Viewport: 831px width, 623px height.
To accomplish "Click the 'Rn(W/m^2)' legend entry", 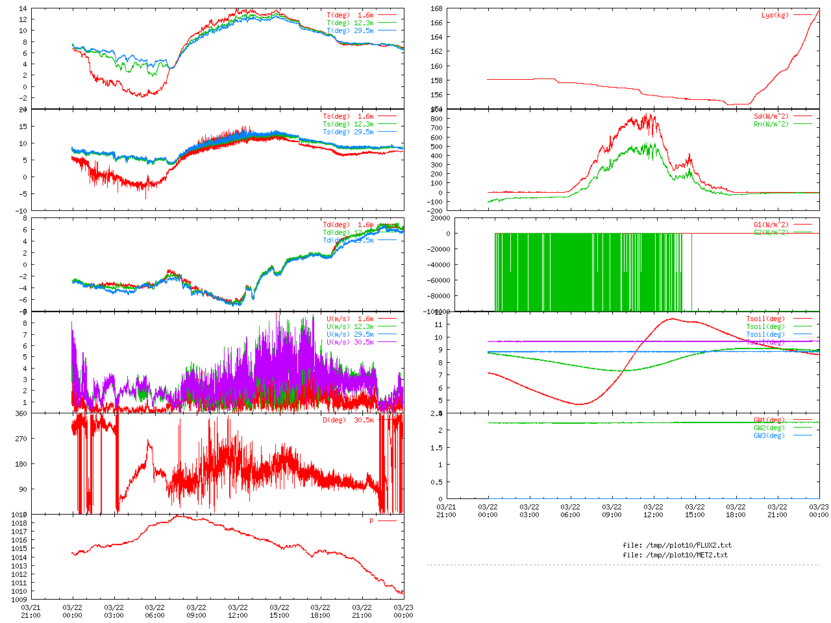I will [771, 125].
